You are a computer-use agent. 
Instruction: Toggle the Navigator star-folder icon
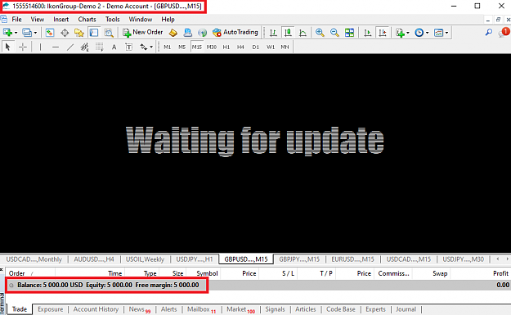coord(79,32)
